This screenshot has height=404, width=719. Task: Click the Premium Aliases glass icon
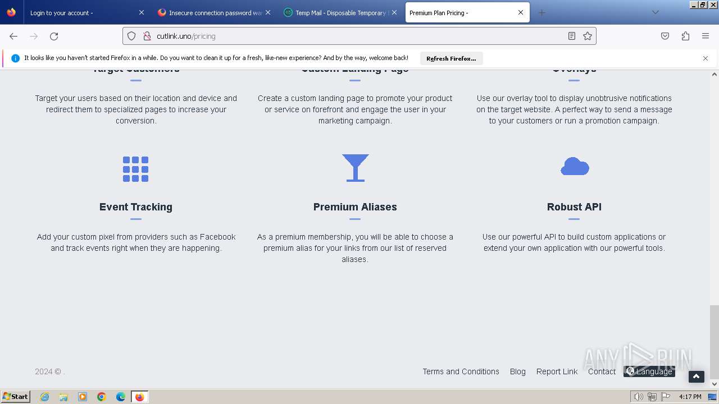[356, 168]
